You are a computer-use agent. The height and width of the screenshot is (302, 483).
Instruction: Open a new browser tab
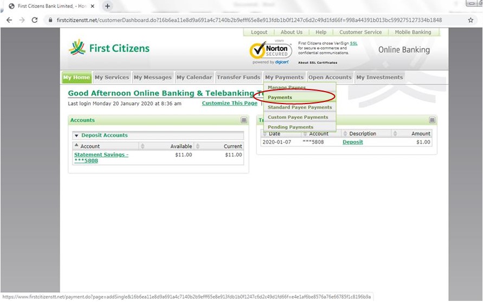tap(107, 6)
